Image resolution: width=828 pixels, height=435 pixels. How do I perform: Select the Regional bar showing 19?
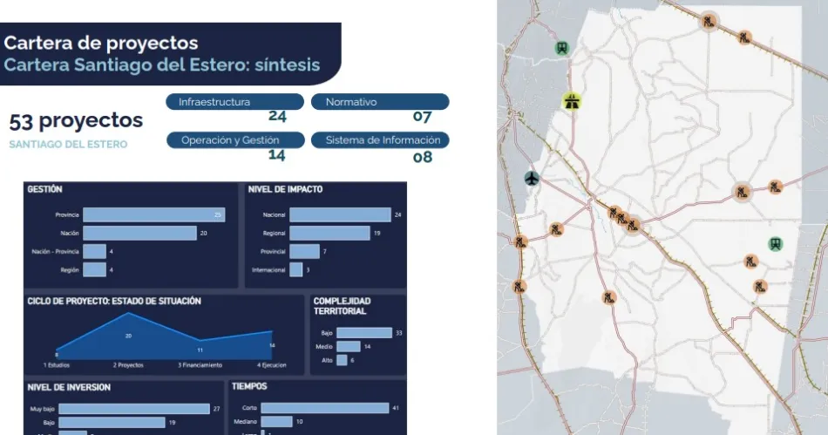tap(329, 233)
